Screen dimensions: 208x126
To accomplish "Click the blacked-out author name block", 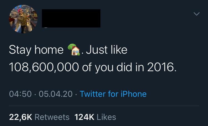I will click(x=71, y=18).
